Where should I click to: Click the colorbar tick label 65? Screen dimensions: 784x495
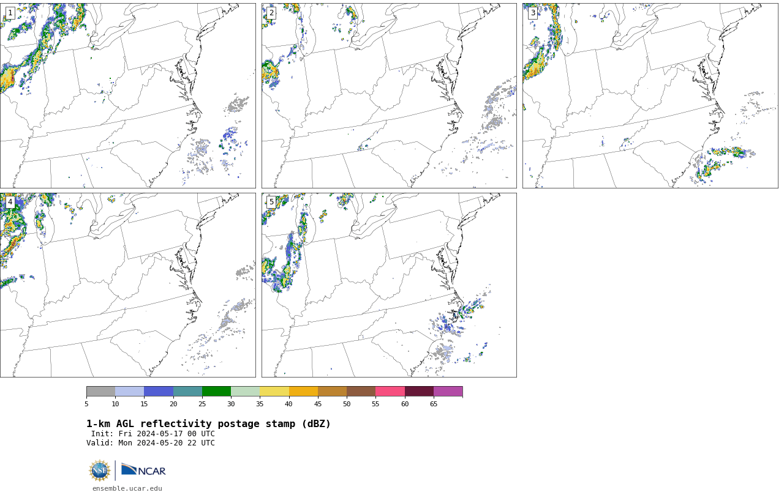pyautogui.click(x=434, y=404)
